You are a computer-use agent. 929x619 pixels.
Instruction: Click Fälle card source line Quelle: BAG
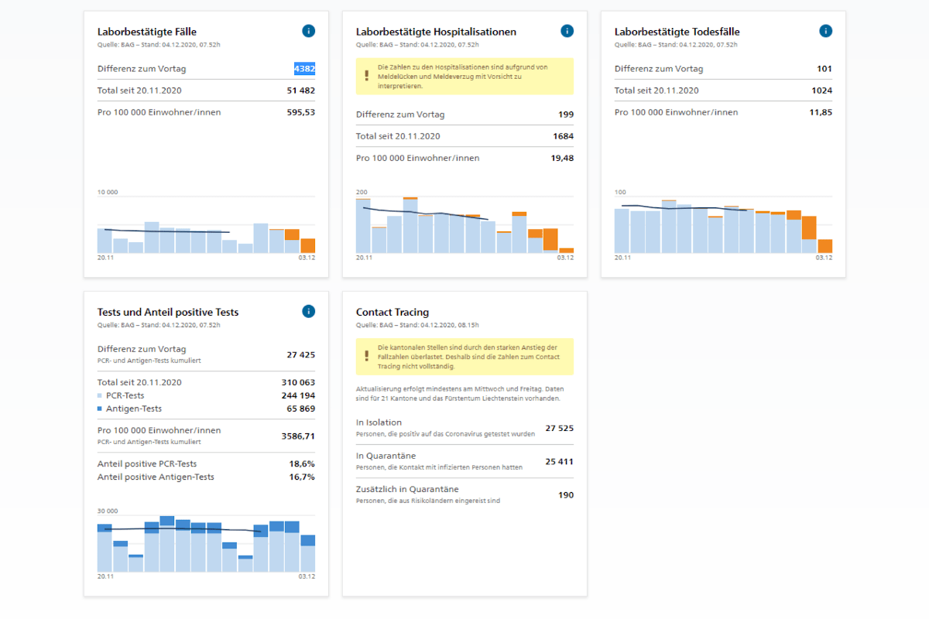pos(159,44)
